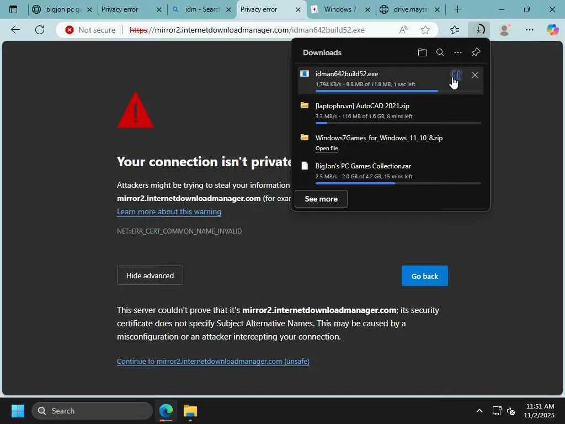Click the muted volume tray icon
This screenshot has height=424, width=565.
pos(510,411)
